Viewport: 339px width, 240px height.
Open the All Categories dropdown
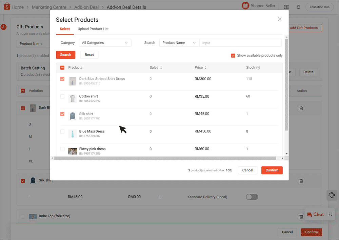click(105, 43)
